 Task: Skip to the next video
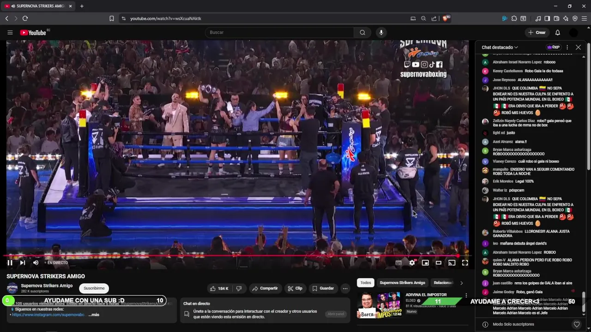[x=22, y=263]
